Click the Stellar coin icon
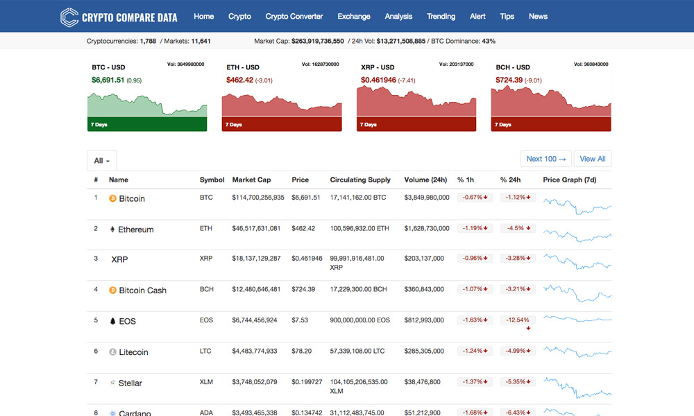Viewport: 694px width, 416px height. [113, 383]
